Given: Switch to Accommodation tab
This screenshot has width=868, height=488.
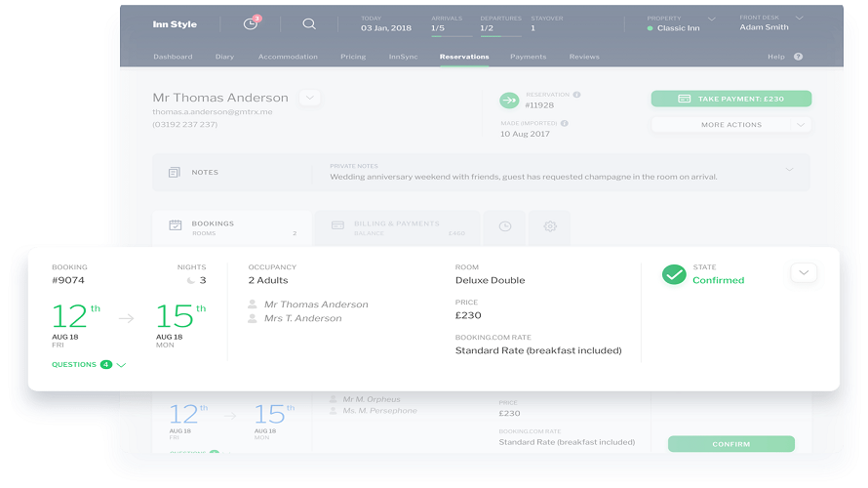Looking at the screenshot, I should coord(288,57).
